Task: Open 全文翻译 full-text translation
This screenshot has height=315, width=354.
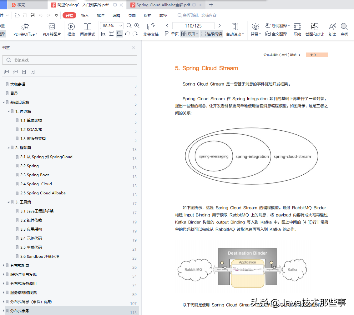Action: tap(276, 34)
